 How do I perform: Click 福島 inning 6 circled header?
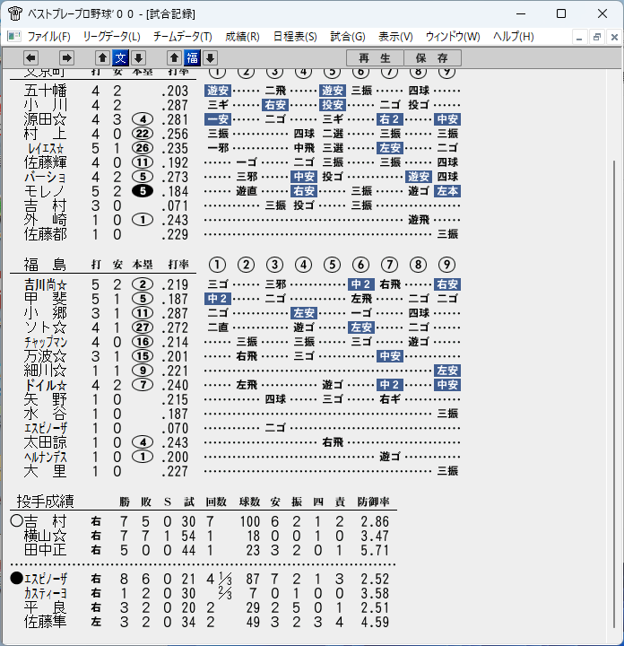point(360,265)
